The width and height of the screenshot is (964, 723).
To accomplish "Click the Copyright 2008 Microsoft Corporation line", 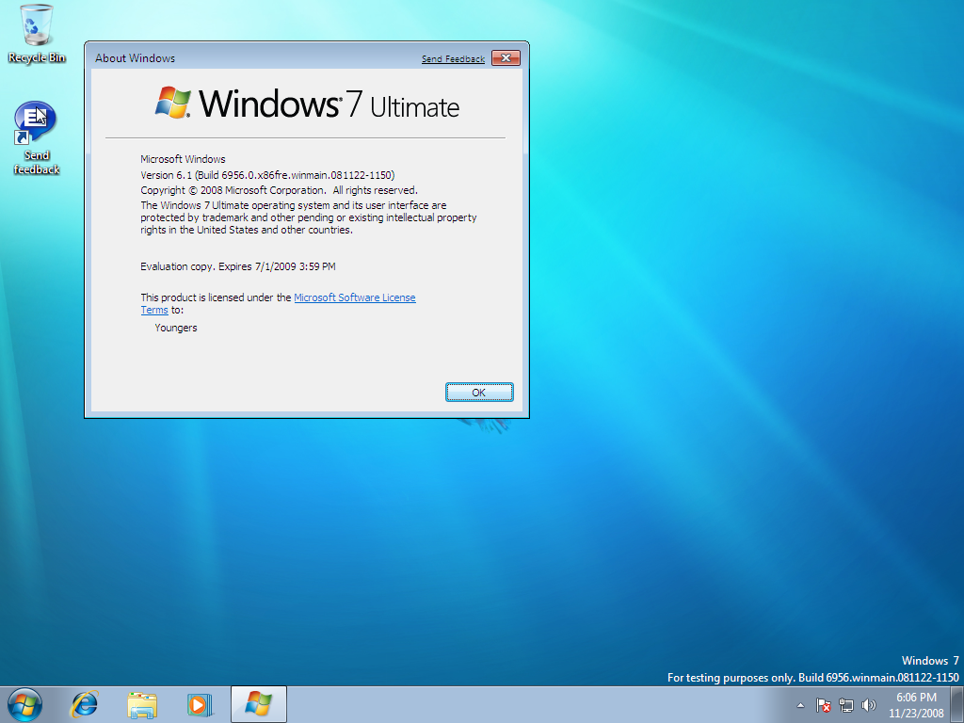I will tap(279, 190).
